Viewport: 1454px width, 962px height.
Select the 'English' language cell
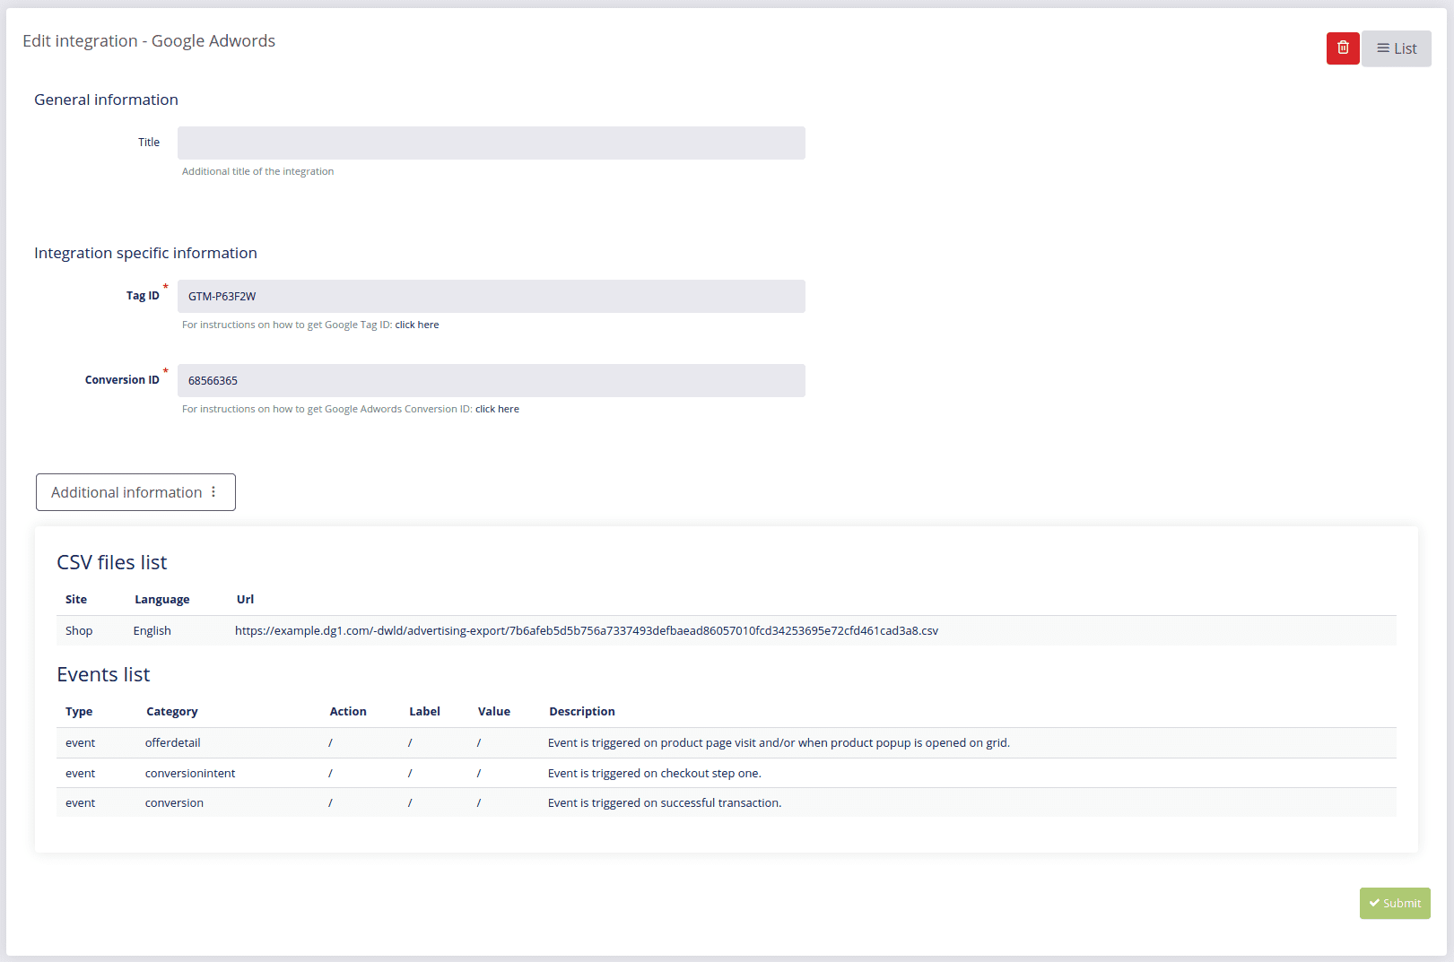click(x=152, y=630)
